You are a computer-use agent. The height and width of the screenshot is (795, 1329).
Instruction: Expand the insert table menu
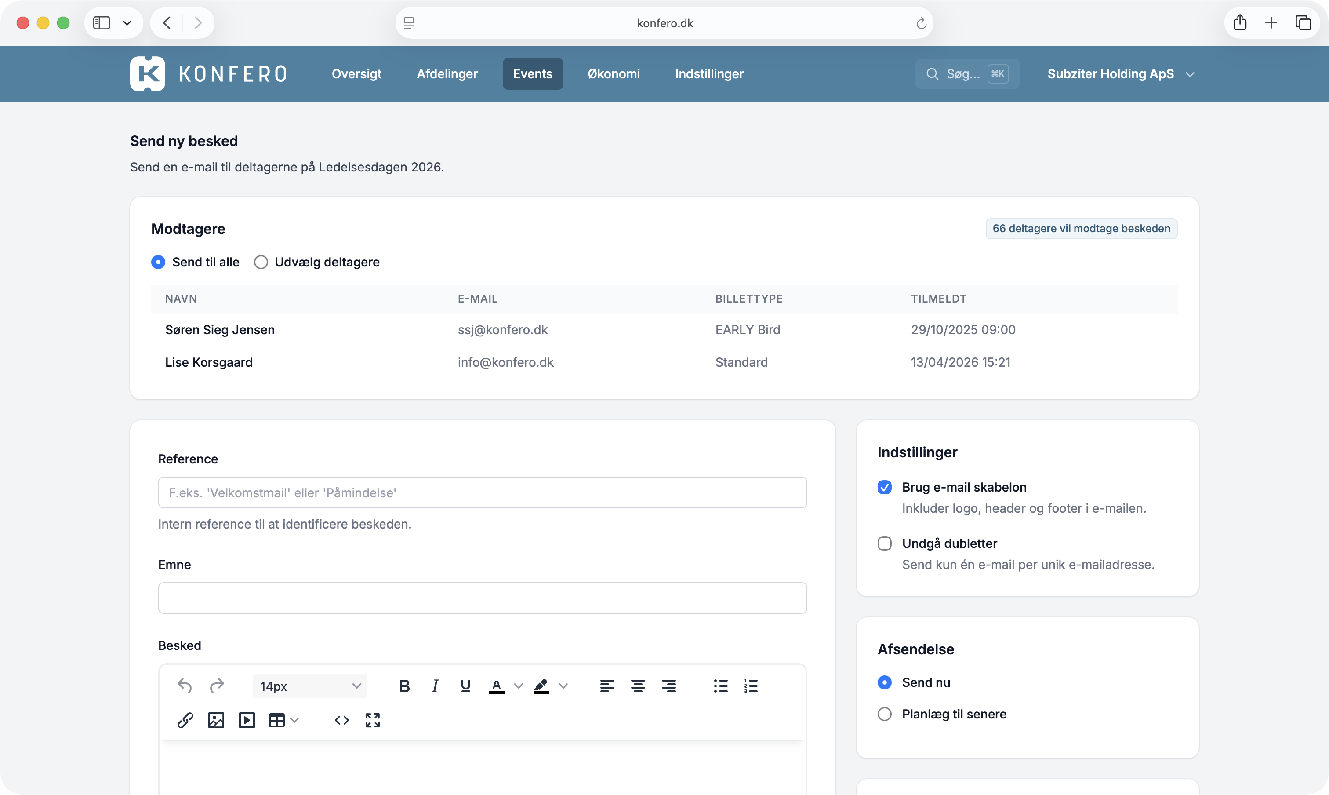(x=294, y=720)
